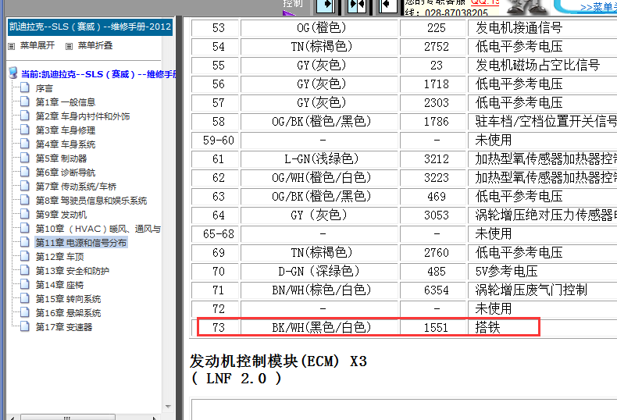Click the collapse-panel-left arrow icon
The image size is (617, 420).
[x=388, y=6]
